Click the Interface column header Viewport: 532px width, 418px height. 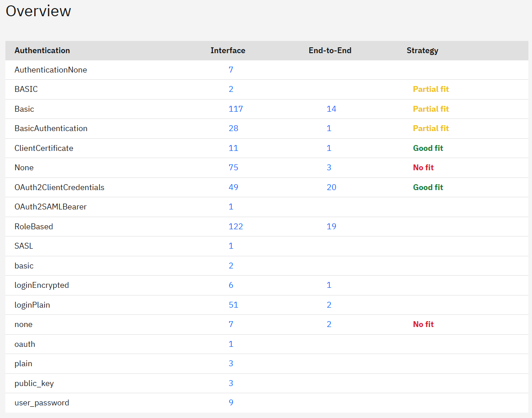click(x=228, y=50)
